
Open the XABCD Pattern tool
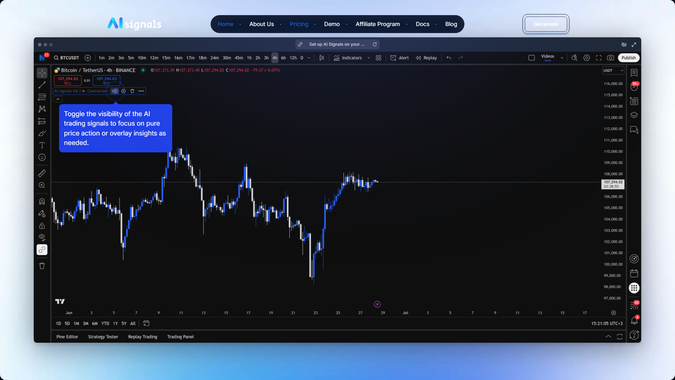tap(42, 109)
